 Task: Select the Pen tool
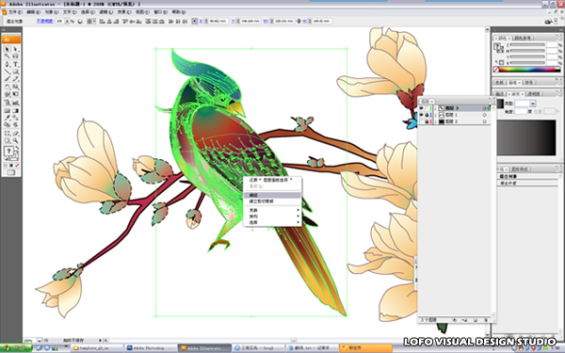[7, 64]
